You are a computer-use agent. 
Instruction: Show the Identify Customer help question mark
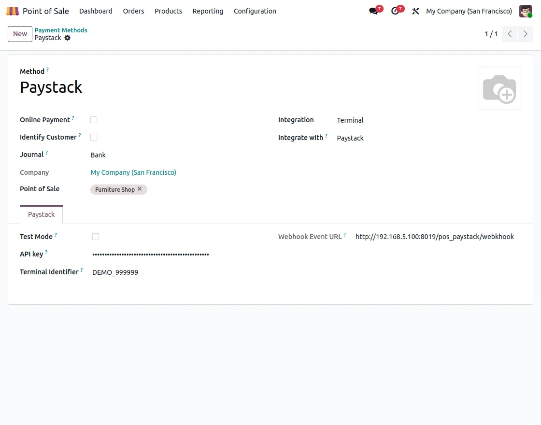[x=80, y=135]
